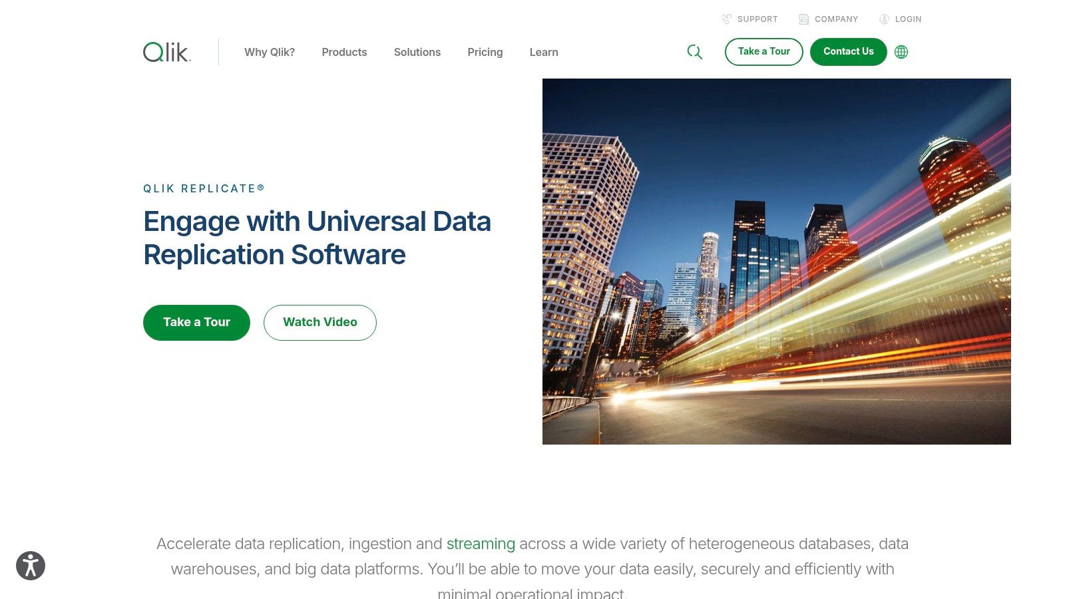Click the green Take a Tour button
1065x599 pixels.
coord(196,322)
